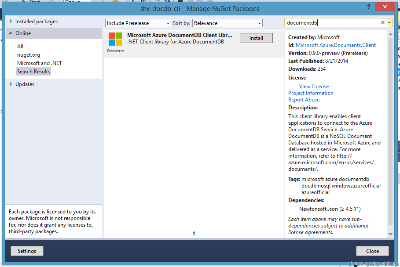Viewport: 400px width, 267px height.
Task: Collapse the Online section
Action: (11, 33)
